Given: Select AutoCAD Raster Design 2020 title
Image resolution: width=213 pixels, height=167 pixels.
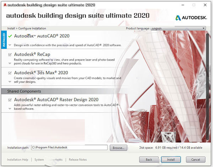Looking at the screenshot, I should (56, 100).
